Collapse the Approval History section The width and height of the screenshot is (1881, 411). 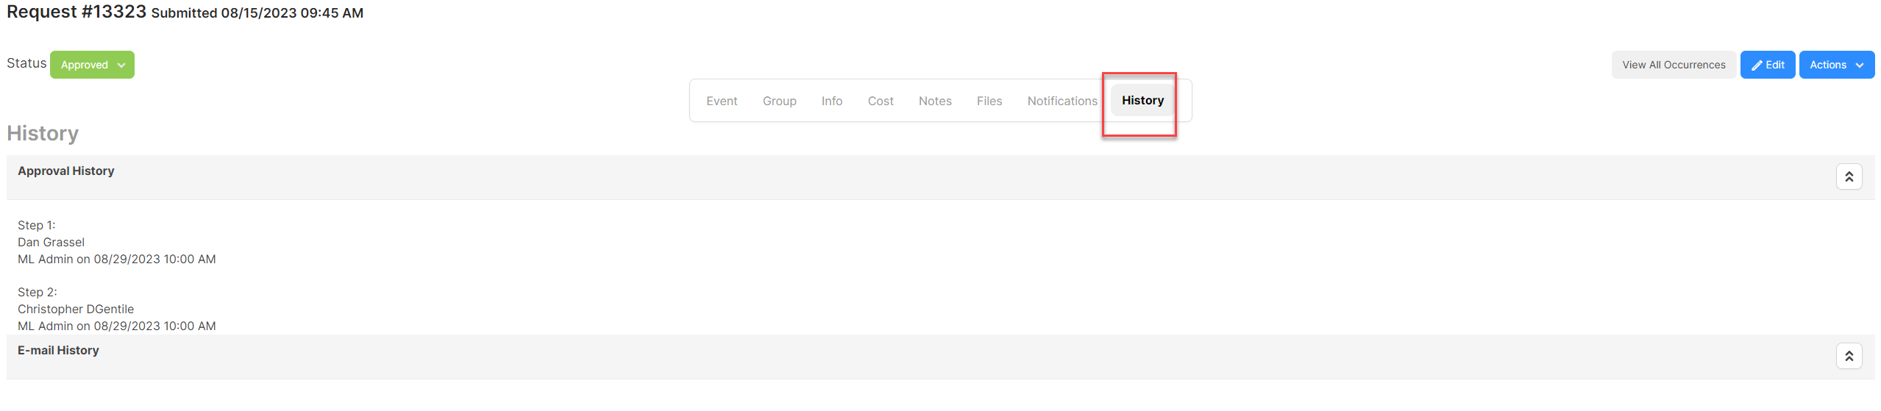pos(1849,176)
